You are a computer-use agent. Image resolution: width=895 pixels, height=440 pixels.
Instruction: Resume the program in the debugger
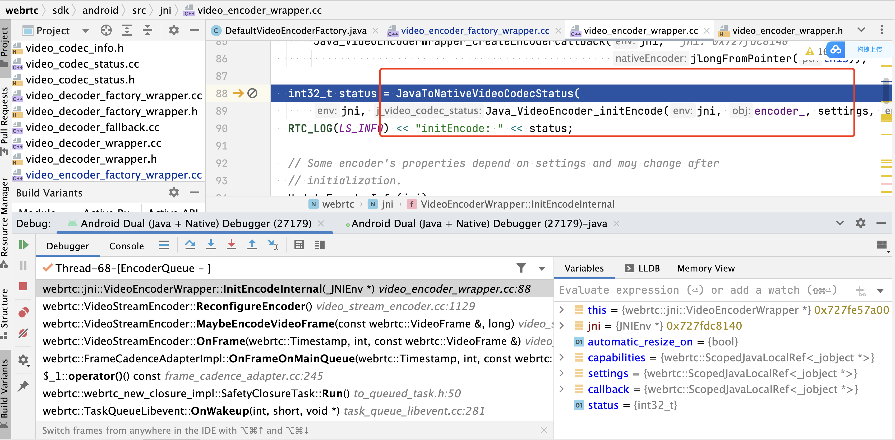point(23,245)
